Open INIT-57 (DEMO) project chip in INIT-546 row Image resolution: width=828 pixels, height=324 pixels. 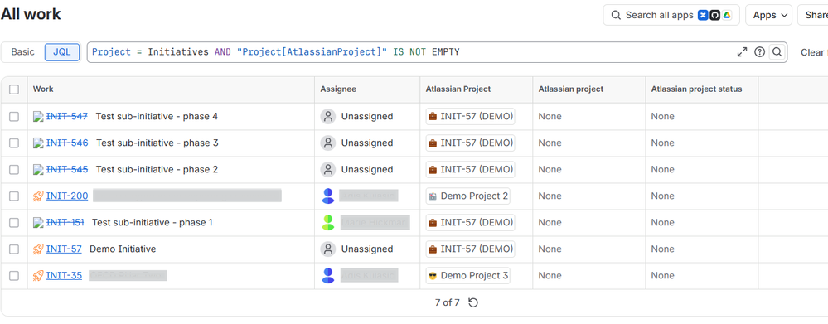coord(470,143)
